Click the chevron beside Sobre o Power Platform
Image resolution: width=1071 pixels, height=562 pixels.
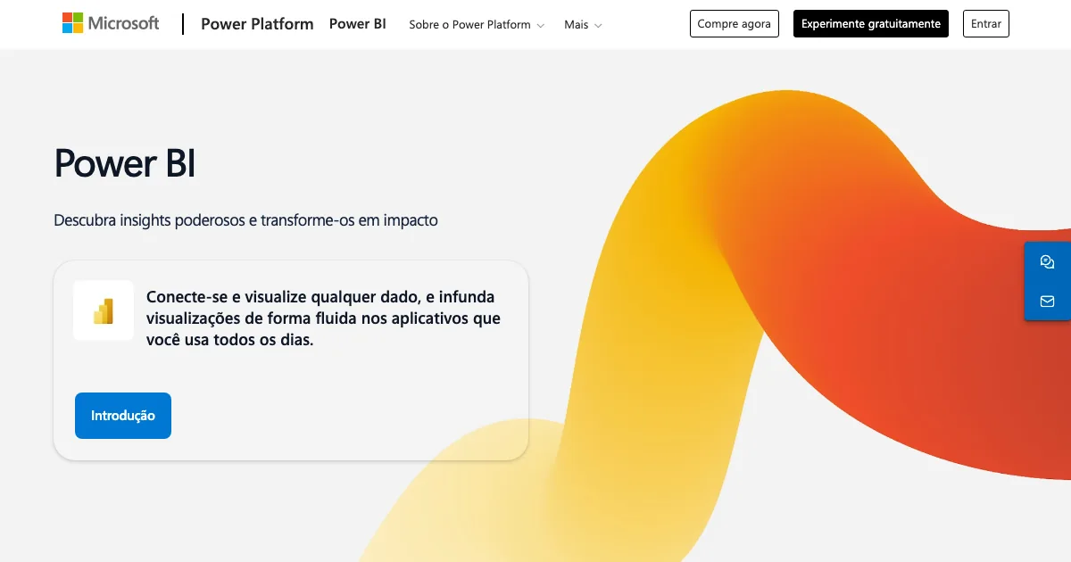pyautogui.click(x=540, y=26)
